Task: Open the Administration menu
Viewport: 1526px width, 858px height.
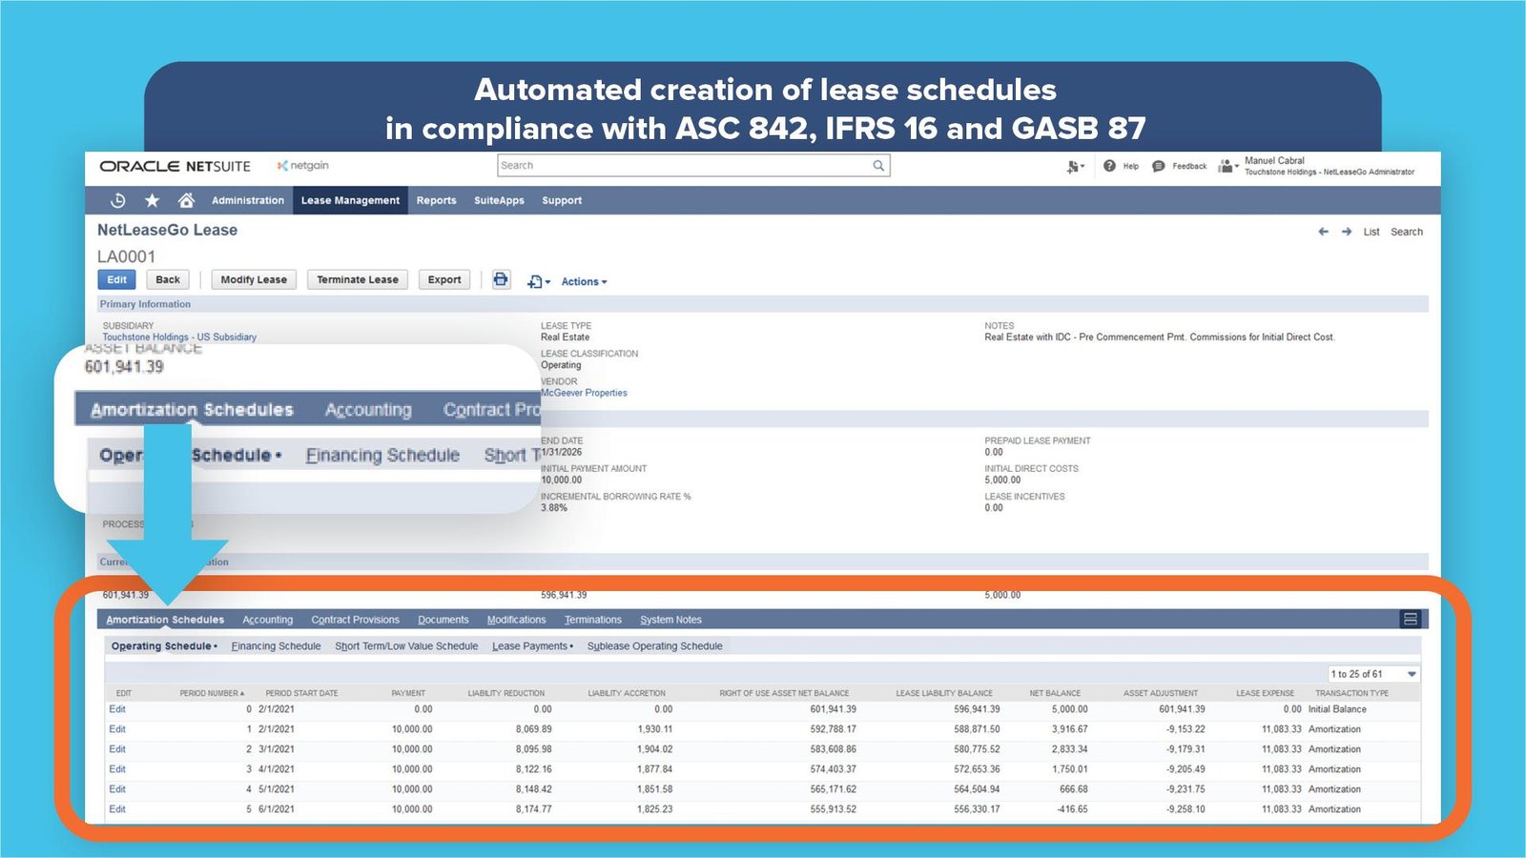Action: tap(248, 200)
